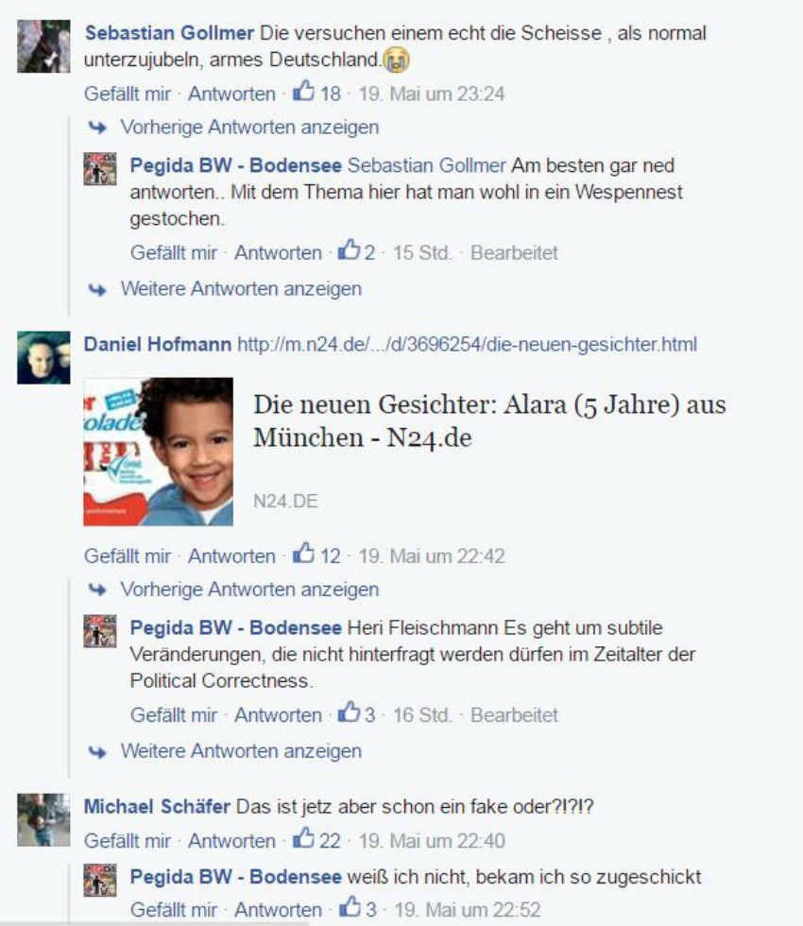The width and height of the screenshot is (803, 926).
Task: Click thumbs-up icon with 18 likes
Action: [x=303, y=92]
